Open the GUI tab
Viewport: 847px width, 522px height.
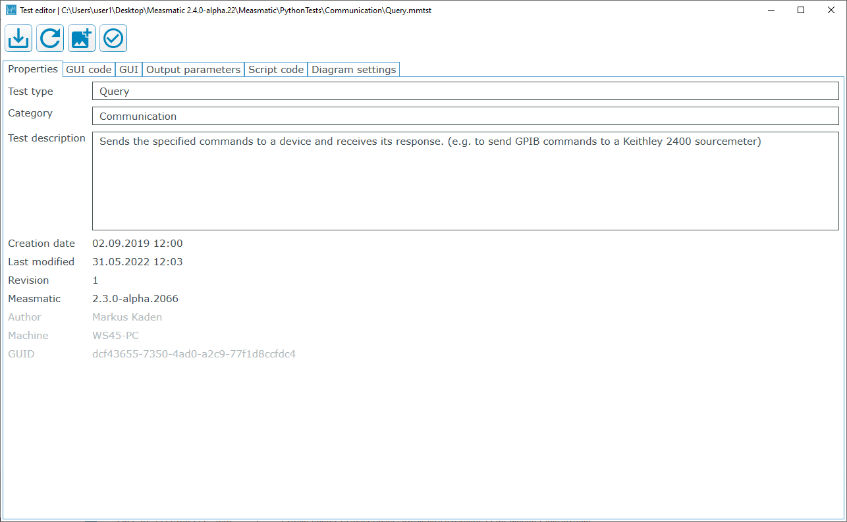128,69
